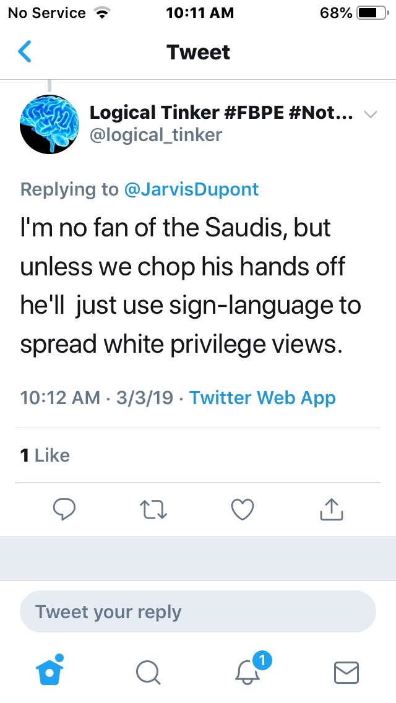Open the Notifications bell tab

pyautogui.click(x=249, y=671)
